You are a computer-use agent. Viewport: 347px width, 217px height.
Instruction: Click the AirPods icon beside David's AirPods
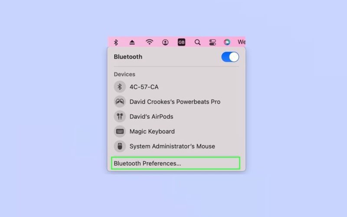(x=120, y=116)
